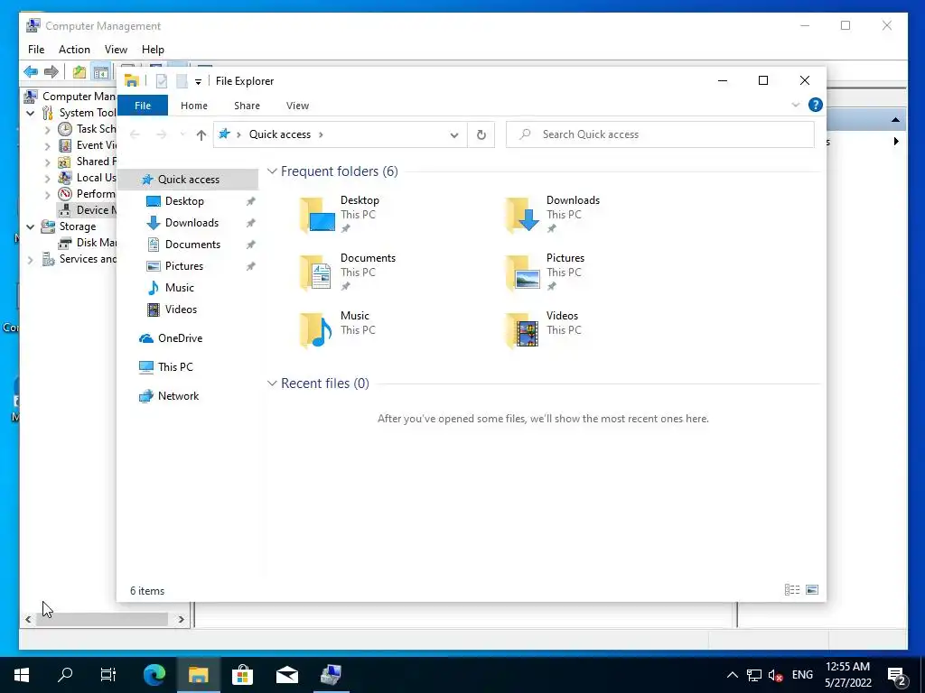
Task: Open the notification center icon
Action: pos(897,675)
